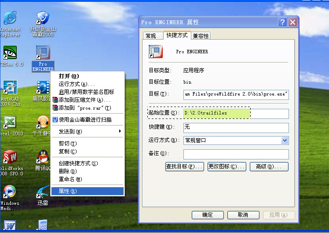Choose 创建快捷方式(S) in the context menu

[x=88, y=163]
